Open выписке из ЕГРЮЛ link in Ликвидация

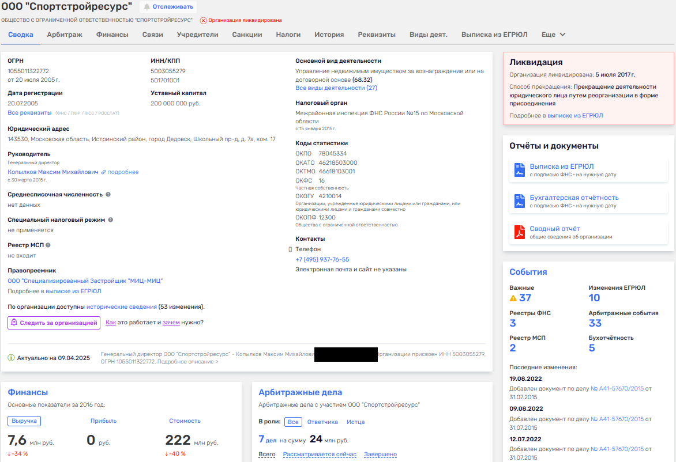point(575,115)
